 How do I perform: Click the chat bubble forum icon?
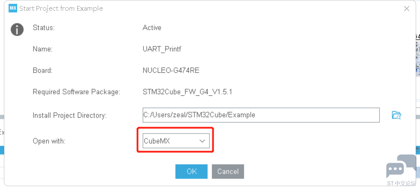click(401, 166)
